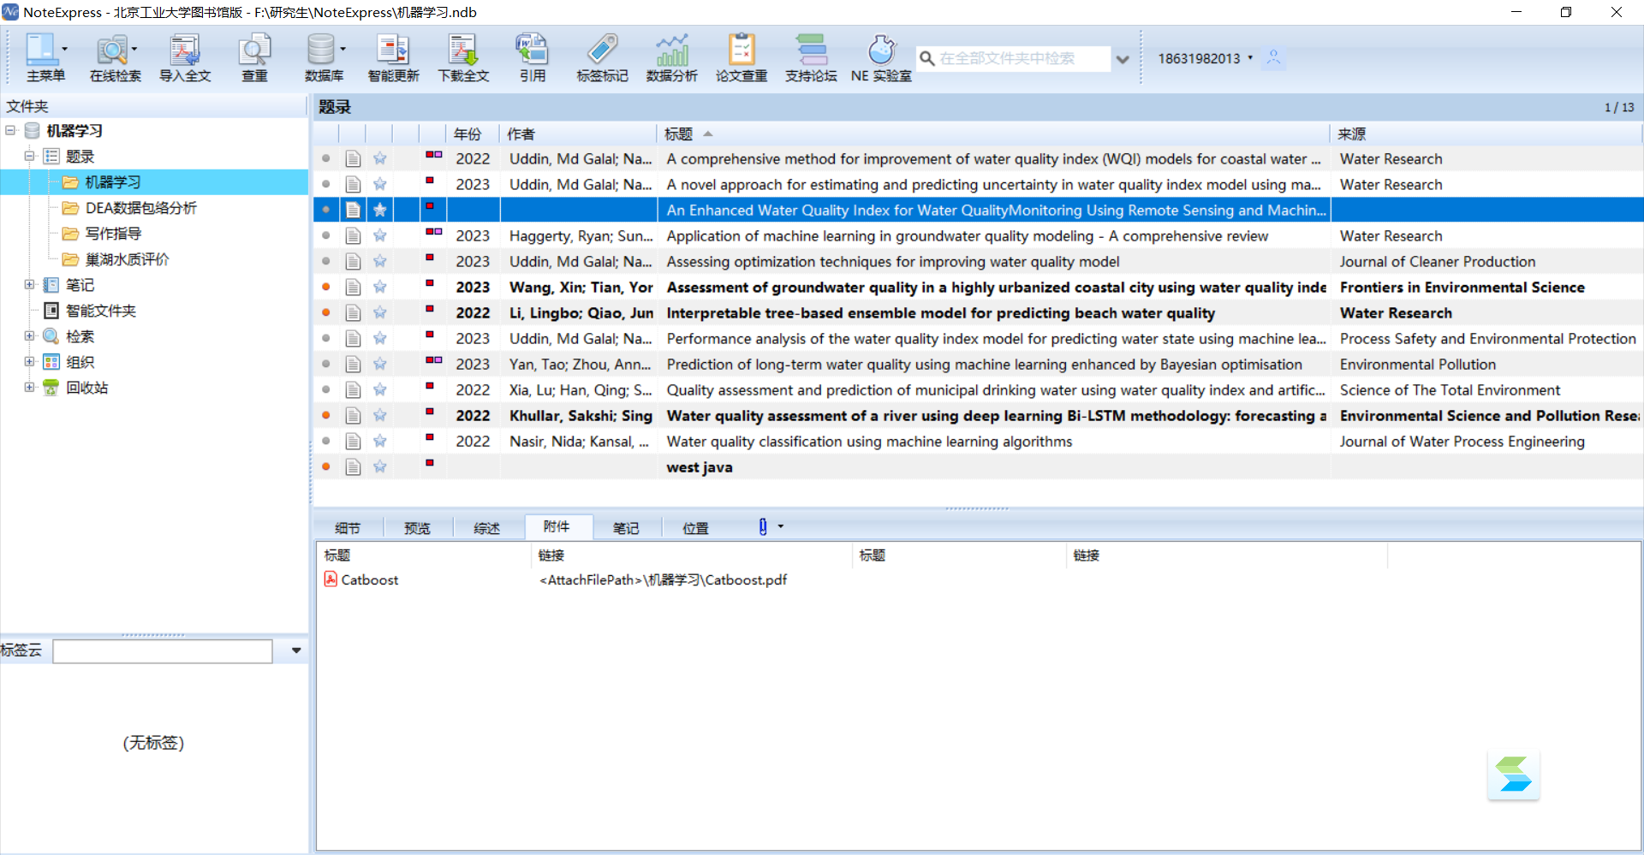Toggle read-status dot for Wang, Xin row
The image size is (1644, 855).
click(x=326, y=287)
